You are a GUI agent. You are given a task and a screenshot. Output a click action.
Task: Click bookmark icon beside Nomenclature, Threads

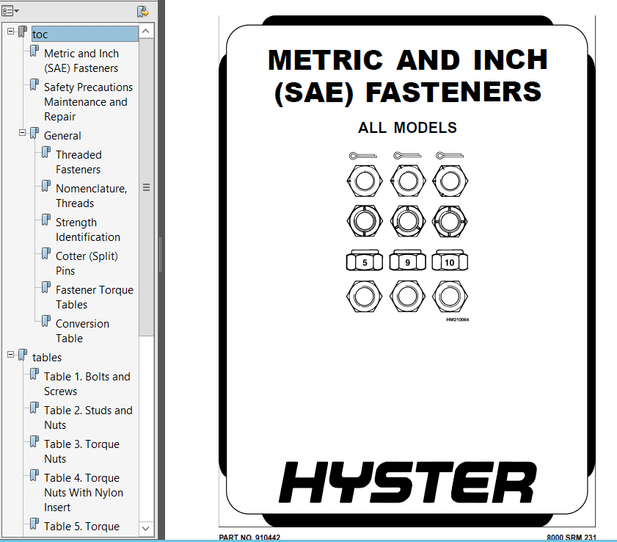tap(46, 187)
